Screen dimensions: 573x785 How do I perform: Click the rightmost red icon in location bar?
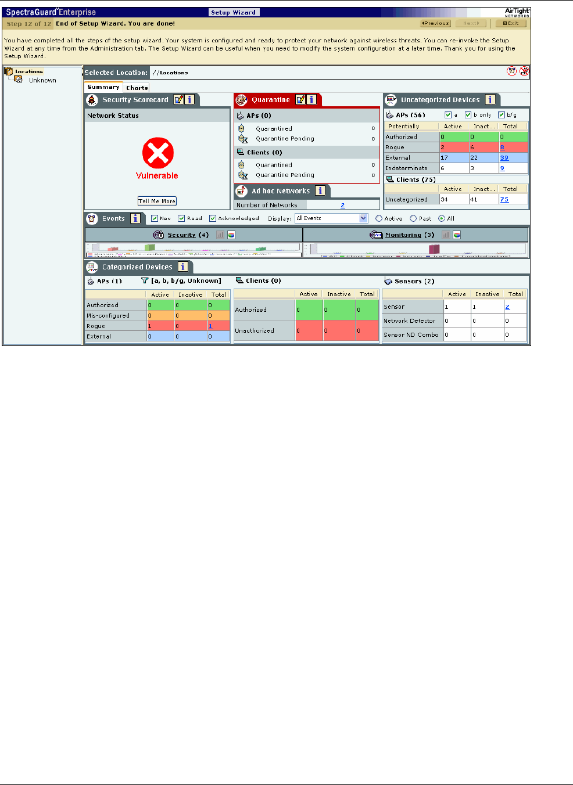524,71
